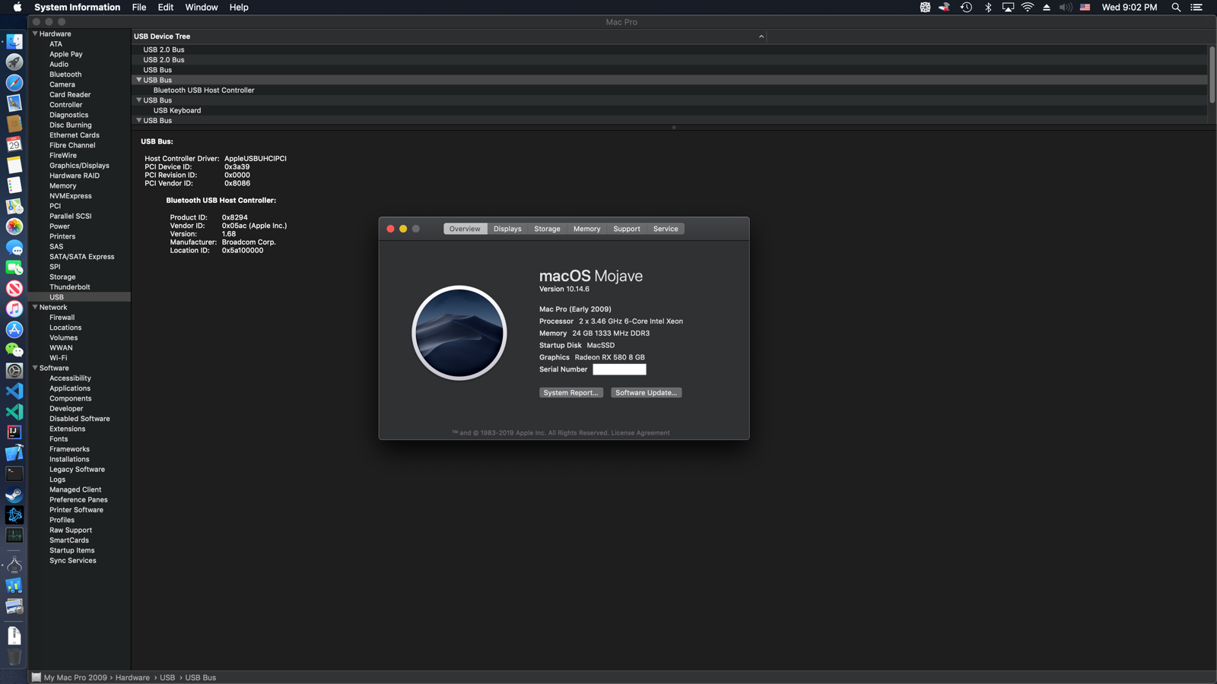1217x684 pixels.
Task: Click the Software Update button
Action: click(x=646, y=393)
